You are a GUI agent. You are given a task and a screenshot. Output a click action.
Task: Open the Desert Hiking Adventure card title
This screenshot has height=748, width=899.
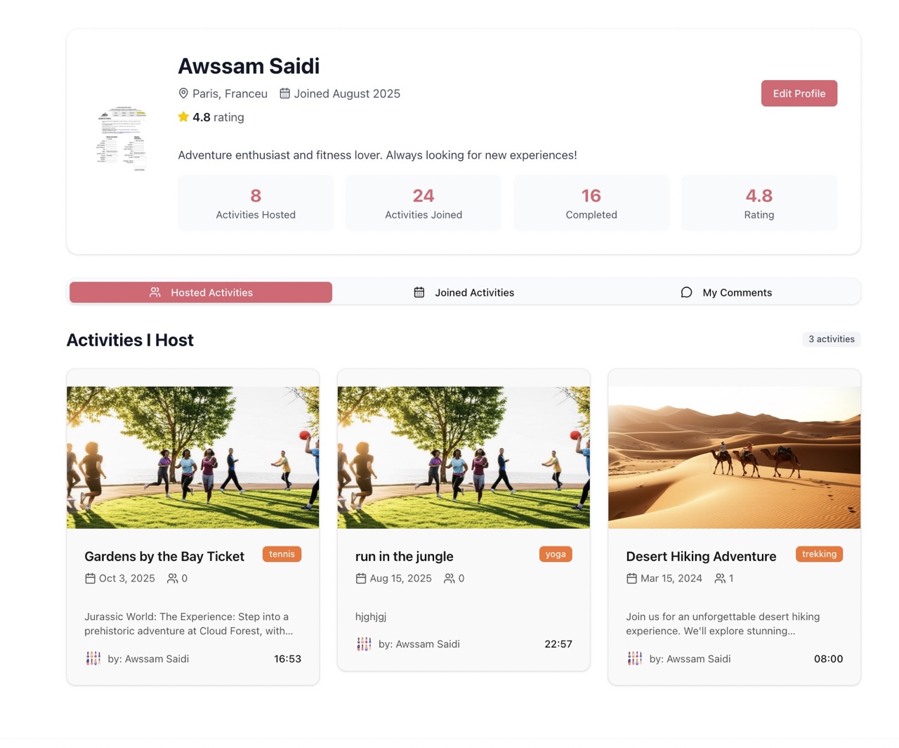click(701, 556)
